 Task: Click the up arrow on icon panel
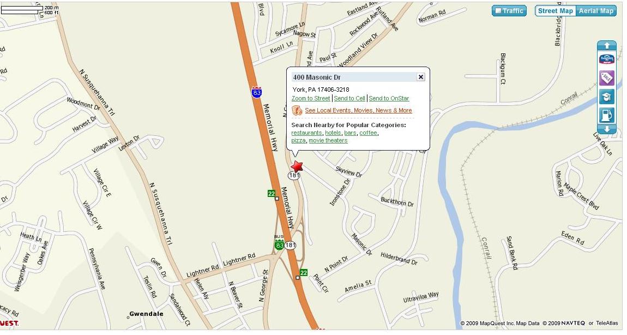(x=607, y=46)
